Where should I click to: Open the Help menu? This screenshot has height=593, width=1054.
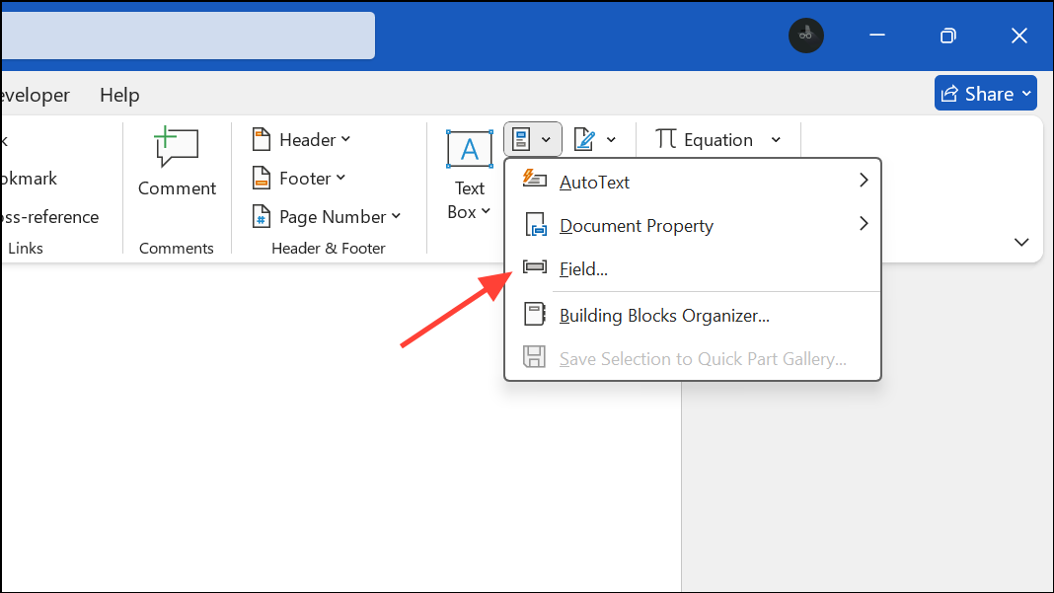point(118,95)
